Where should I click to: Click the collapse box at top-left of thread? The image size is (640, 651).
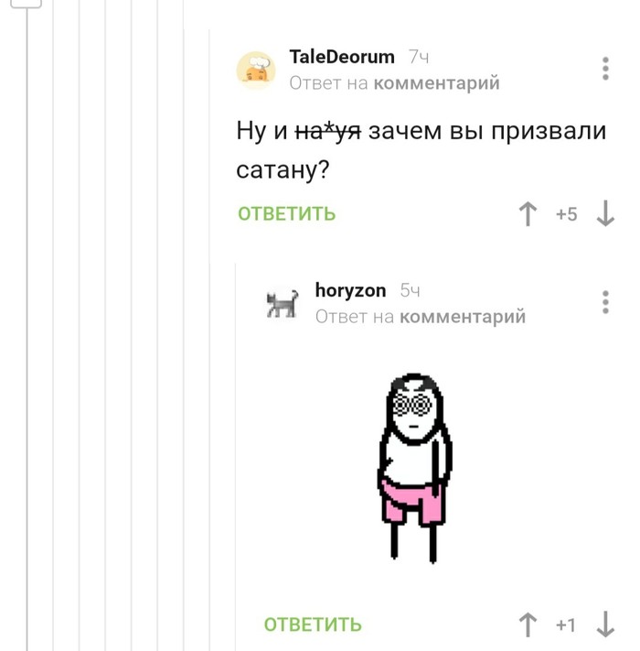pyautogui.click(x=26, y=4)
